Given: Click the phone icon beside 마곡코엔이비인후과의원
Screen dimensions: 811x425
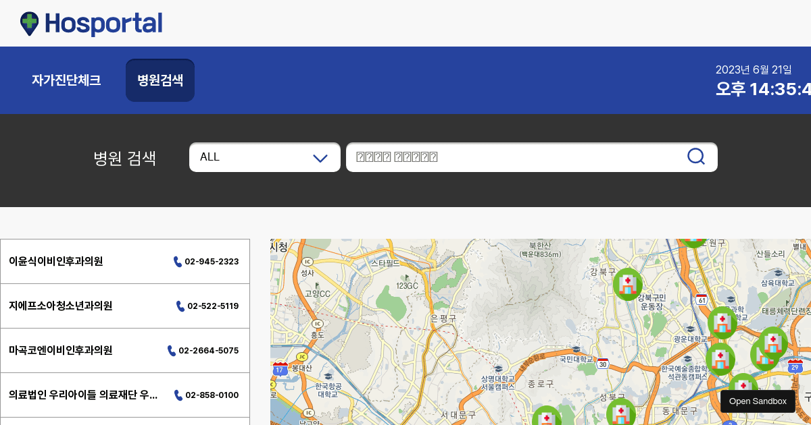Looking at the screenshot, I should pyautogui.click(x=170, y=350).
